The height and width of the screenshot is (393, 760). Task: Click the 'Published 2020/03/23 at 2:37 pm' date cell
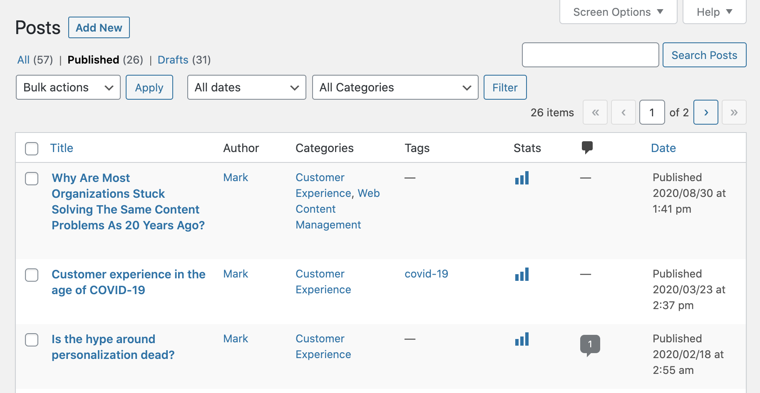689,290
